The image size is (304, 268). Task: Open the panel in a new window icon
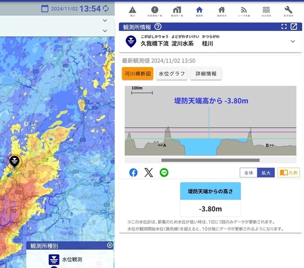point(294,27)
